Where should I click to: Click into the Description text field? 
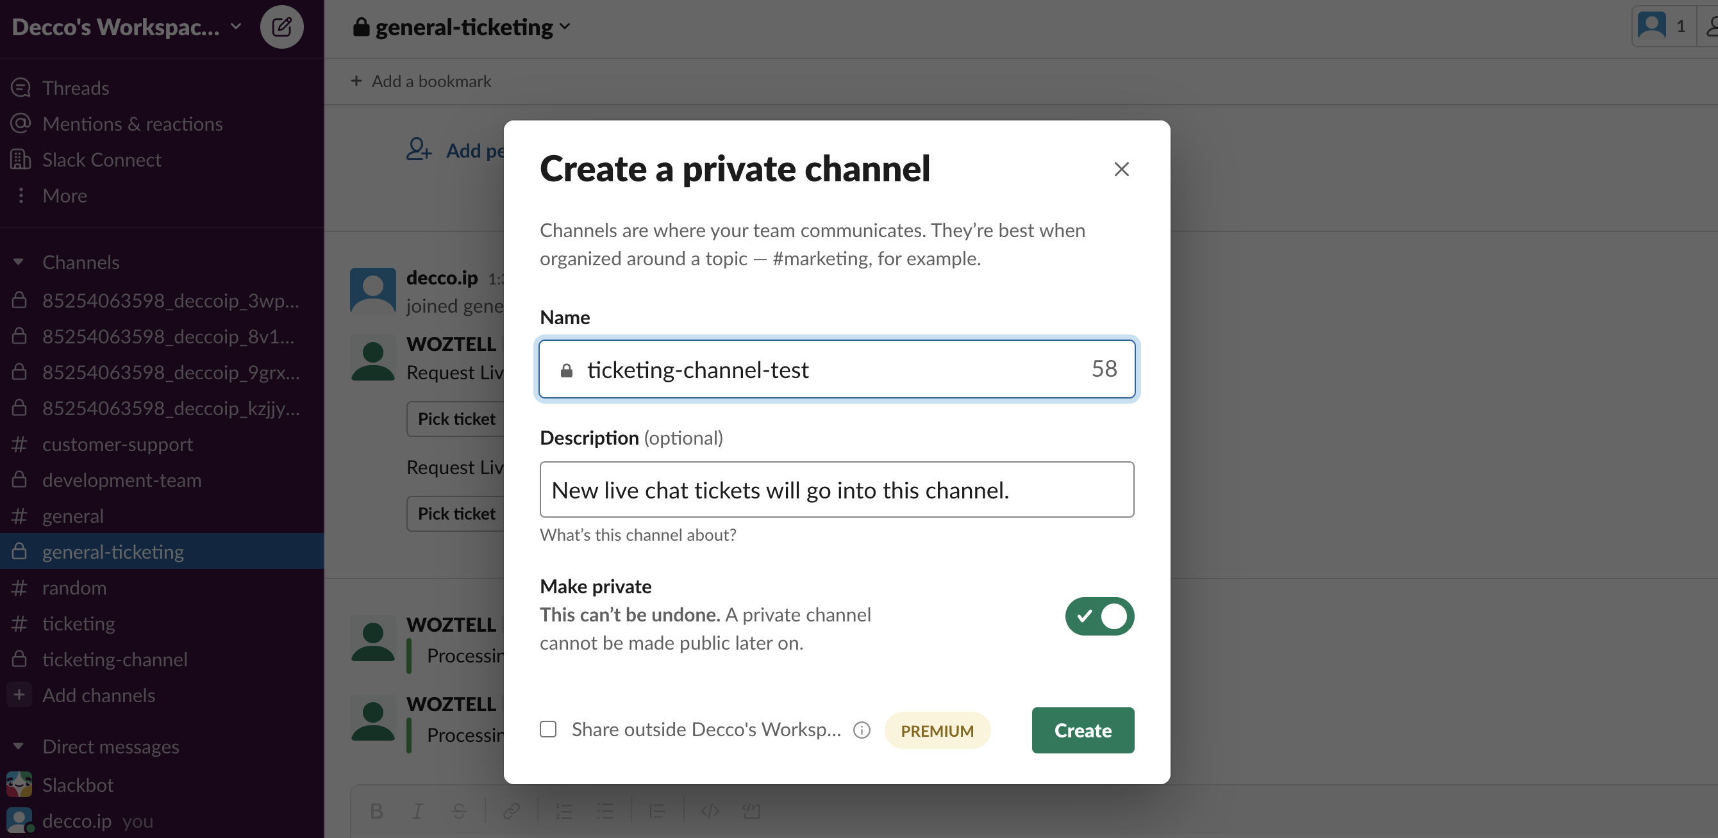pyautogui.click(x=836, y=490)
